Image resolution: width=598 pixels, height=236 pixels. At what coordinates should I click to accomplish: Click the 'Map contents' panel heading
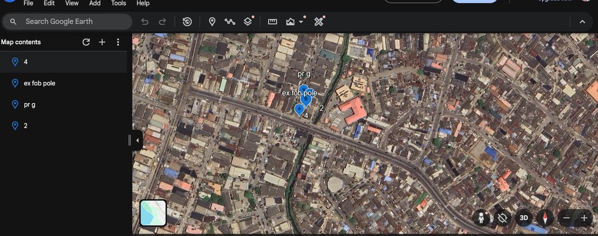[21, 42]
